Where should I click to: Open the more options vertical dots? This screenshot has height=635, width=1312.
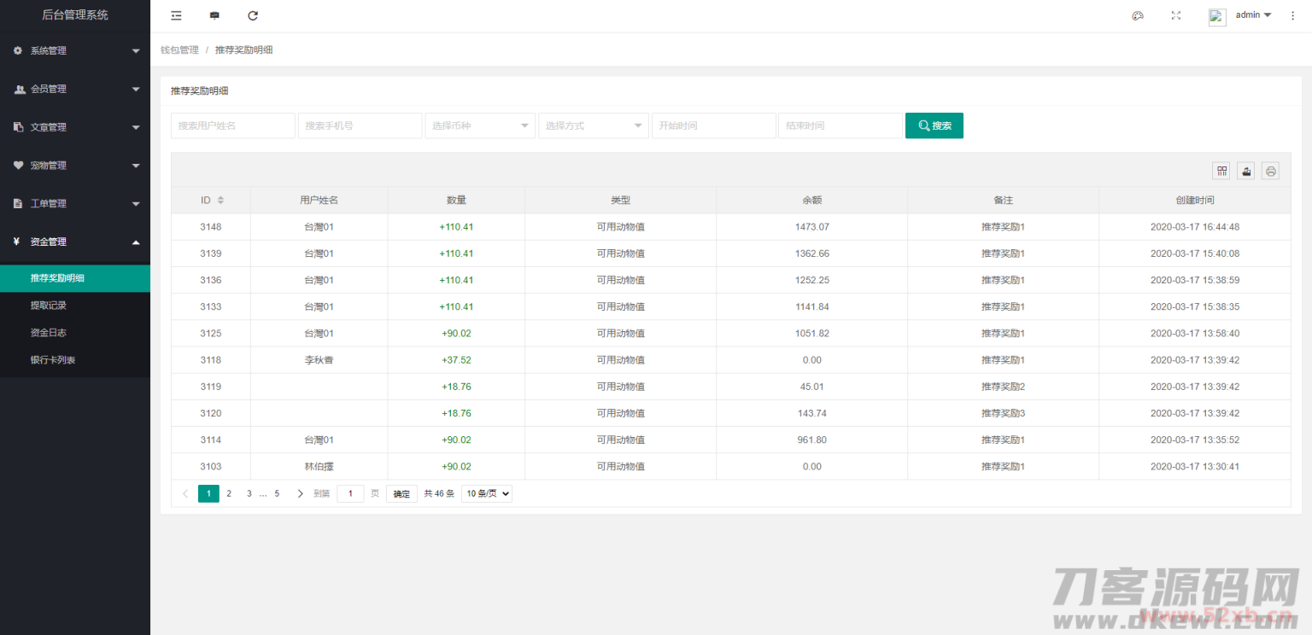point(1292,15)
